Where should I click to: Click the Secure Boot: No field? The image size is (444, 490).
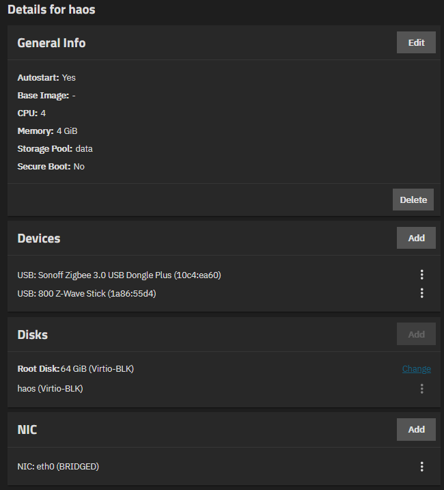point(51,167)
